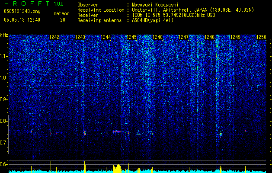Click the receiver ICOM IC-575 text

[x=147, y=15]
